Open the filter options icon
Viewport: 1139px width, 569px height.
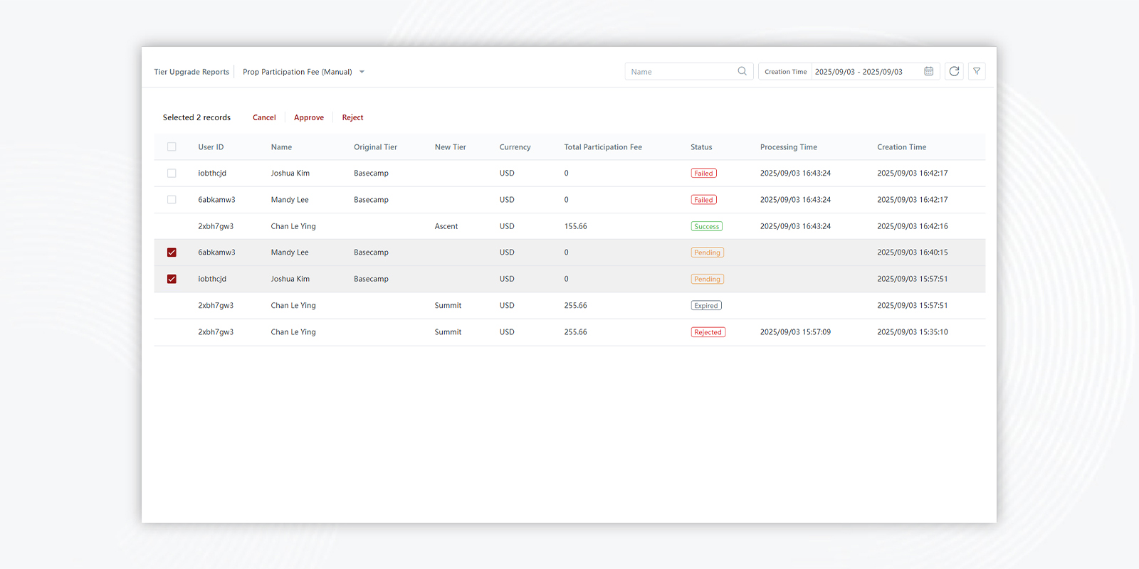(x=977, y=71)
